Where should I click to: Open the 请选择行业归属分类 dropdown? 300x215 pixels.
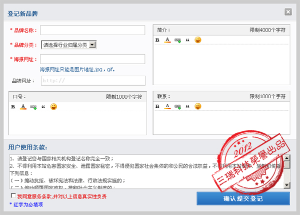coord(68,45)
